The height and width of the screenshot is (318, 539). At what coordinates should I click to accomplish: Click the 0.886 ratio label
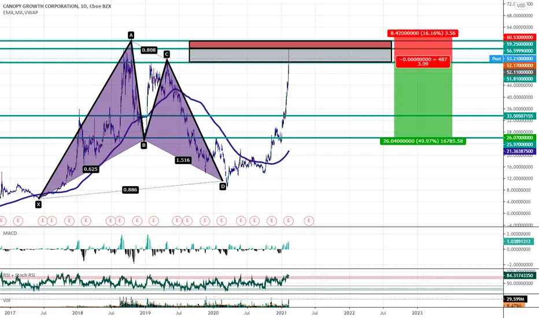coord(130,190)
